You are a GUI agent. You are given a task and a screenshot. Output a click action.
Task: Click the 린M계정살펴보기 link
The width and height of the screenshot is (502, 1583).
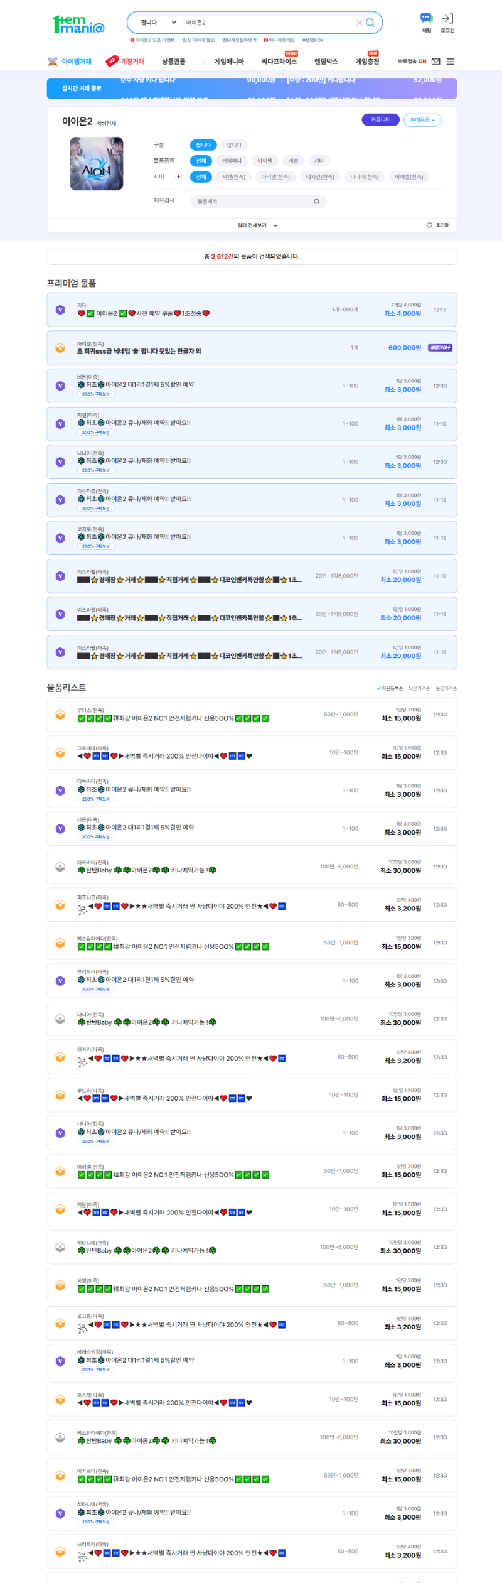[240, 40]
